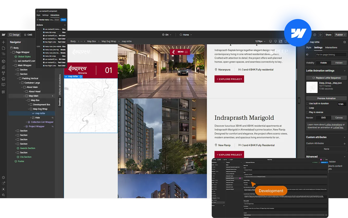Collapse the Lottie Animation settings section

[x=345, y=70]
